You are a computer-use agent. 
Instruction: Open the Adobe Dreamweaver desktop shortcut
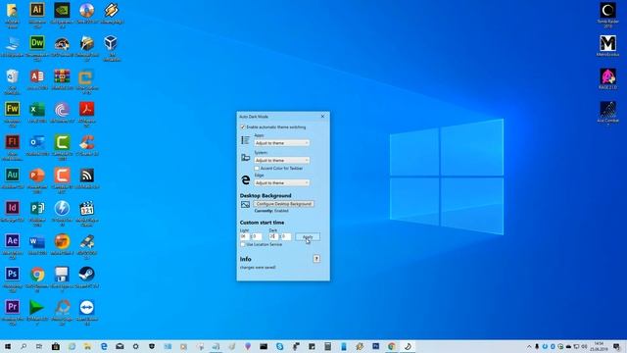pyautogui.click(x=37, y=43)
